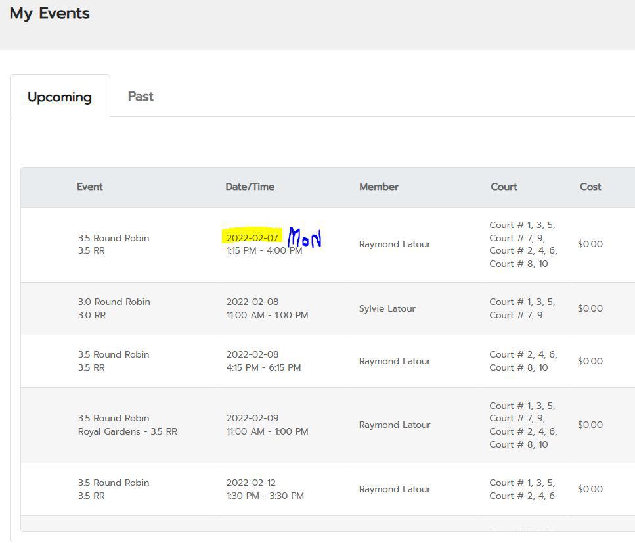635x543 pixels.
Task: Click the 4:15 PM - 6:15 PM time slot
Action: (263, 367)
